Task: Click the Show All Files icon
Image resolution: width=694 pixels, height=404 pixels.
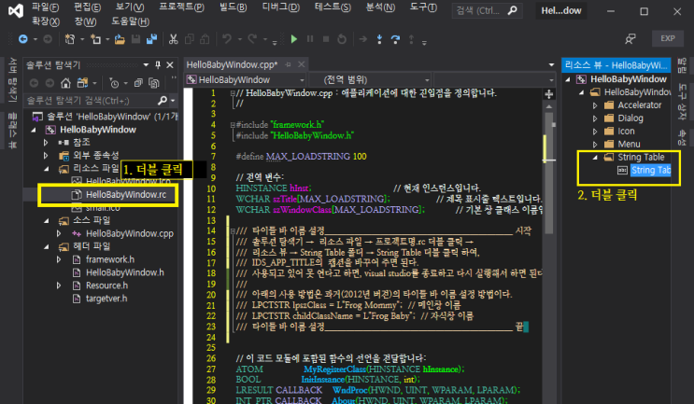Action: (153, 83)
